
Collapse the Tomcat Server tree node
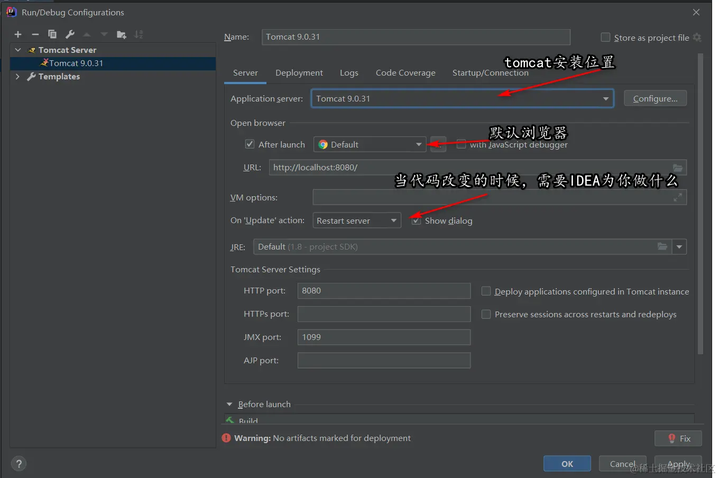[x=18, y=50]
